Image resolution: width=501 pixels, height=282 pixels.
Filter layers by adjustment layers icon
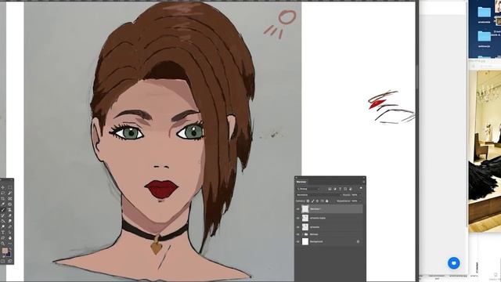pos(335,189)
